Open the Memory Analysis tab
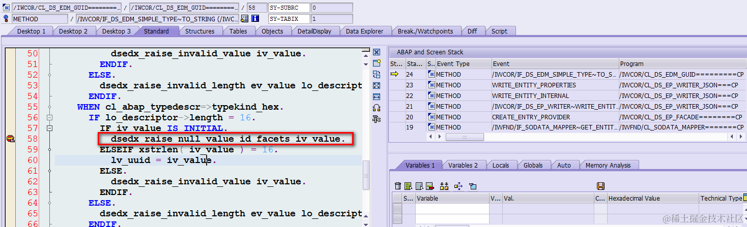The width and height of the screenshot is (747, 227). [x=608, y=165]
